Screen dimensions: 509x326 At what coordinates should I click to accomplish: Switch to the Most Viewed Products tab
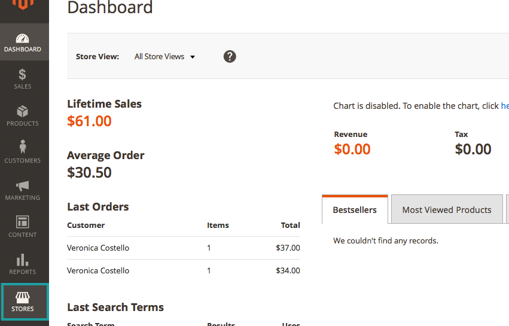[x=447, y=210]
